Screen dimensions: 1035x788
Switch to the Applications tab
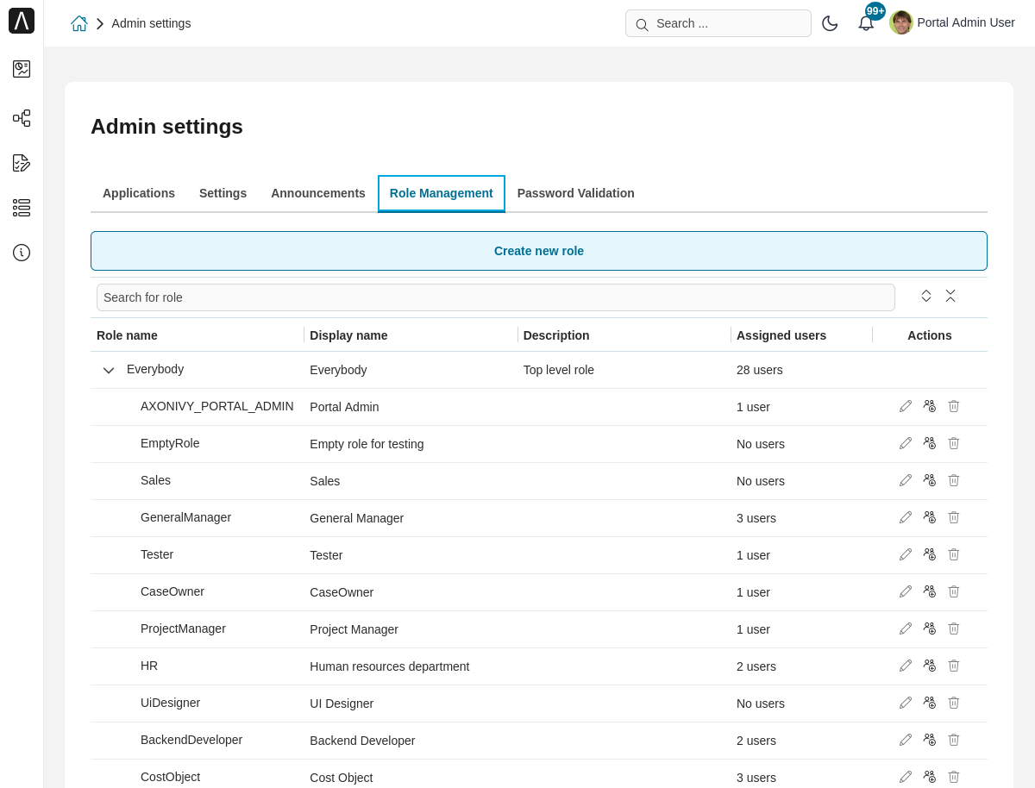coord(139,193)
